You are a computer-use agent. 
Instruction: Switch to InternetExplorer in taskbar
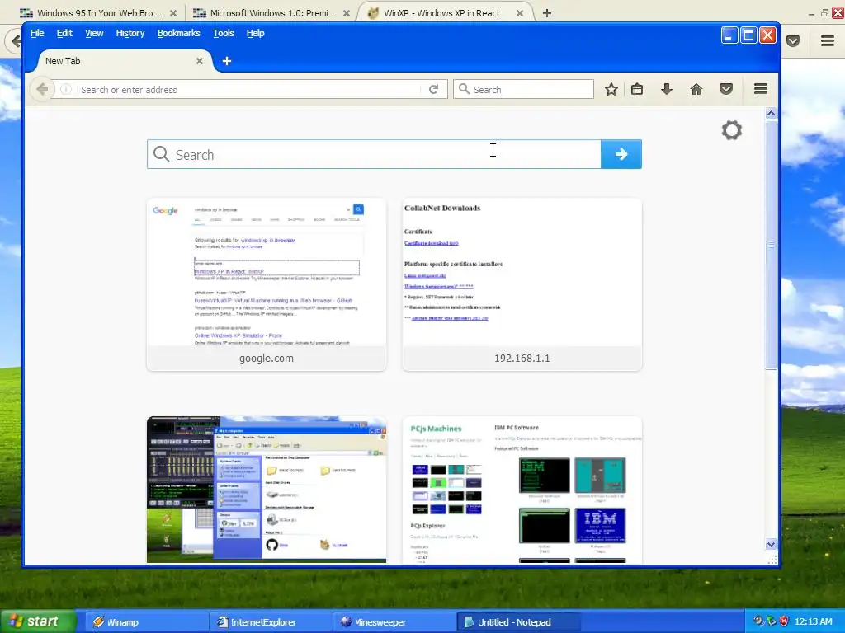[271, 622]
